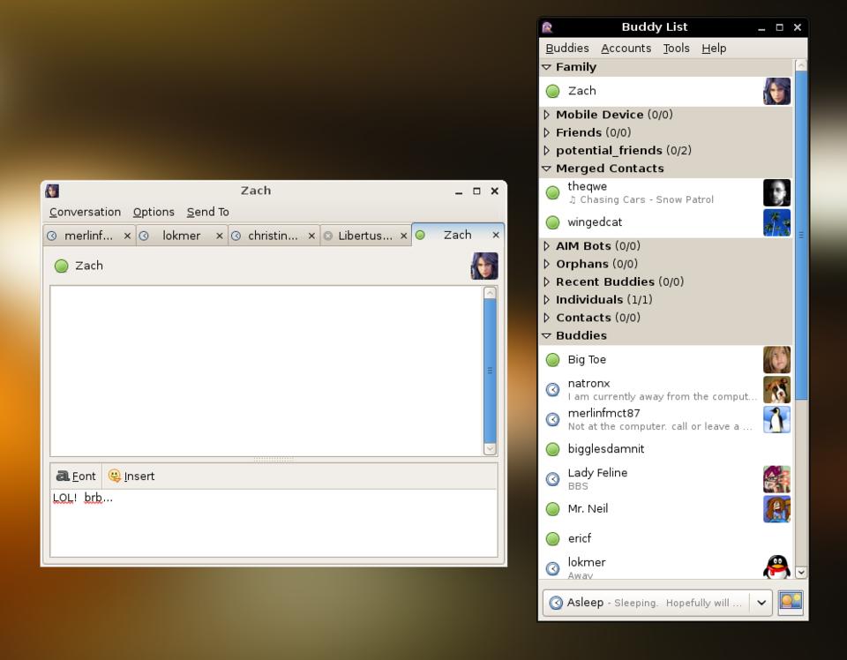Collapse the Family group

coord(546,67)
